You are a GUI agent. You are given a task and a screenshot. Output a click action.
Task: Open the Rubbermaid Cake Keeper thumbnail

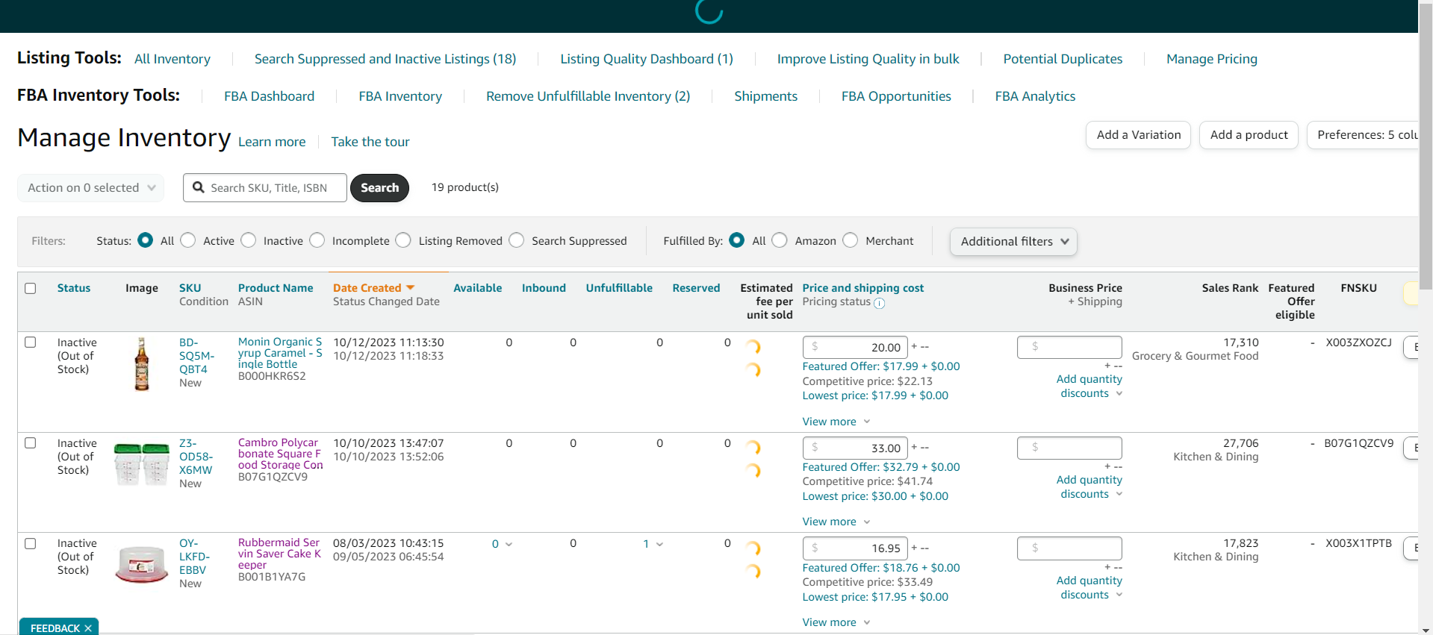[141, 564]
